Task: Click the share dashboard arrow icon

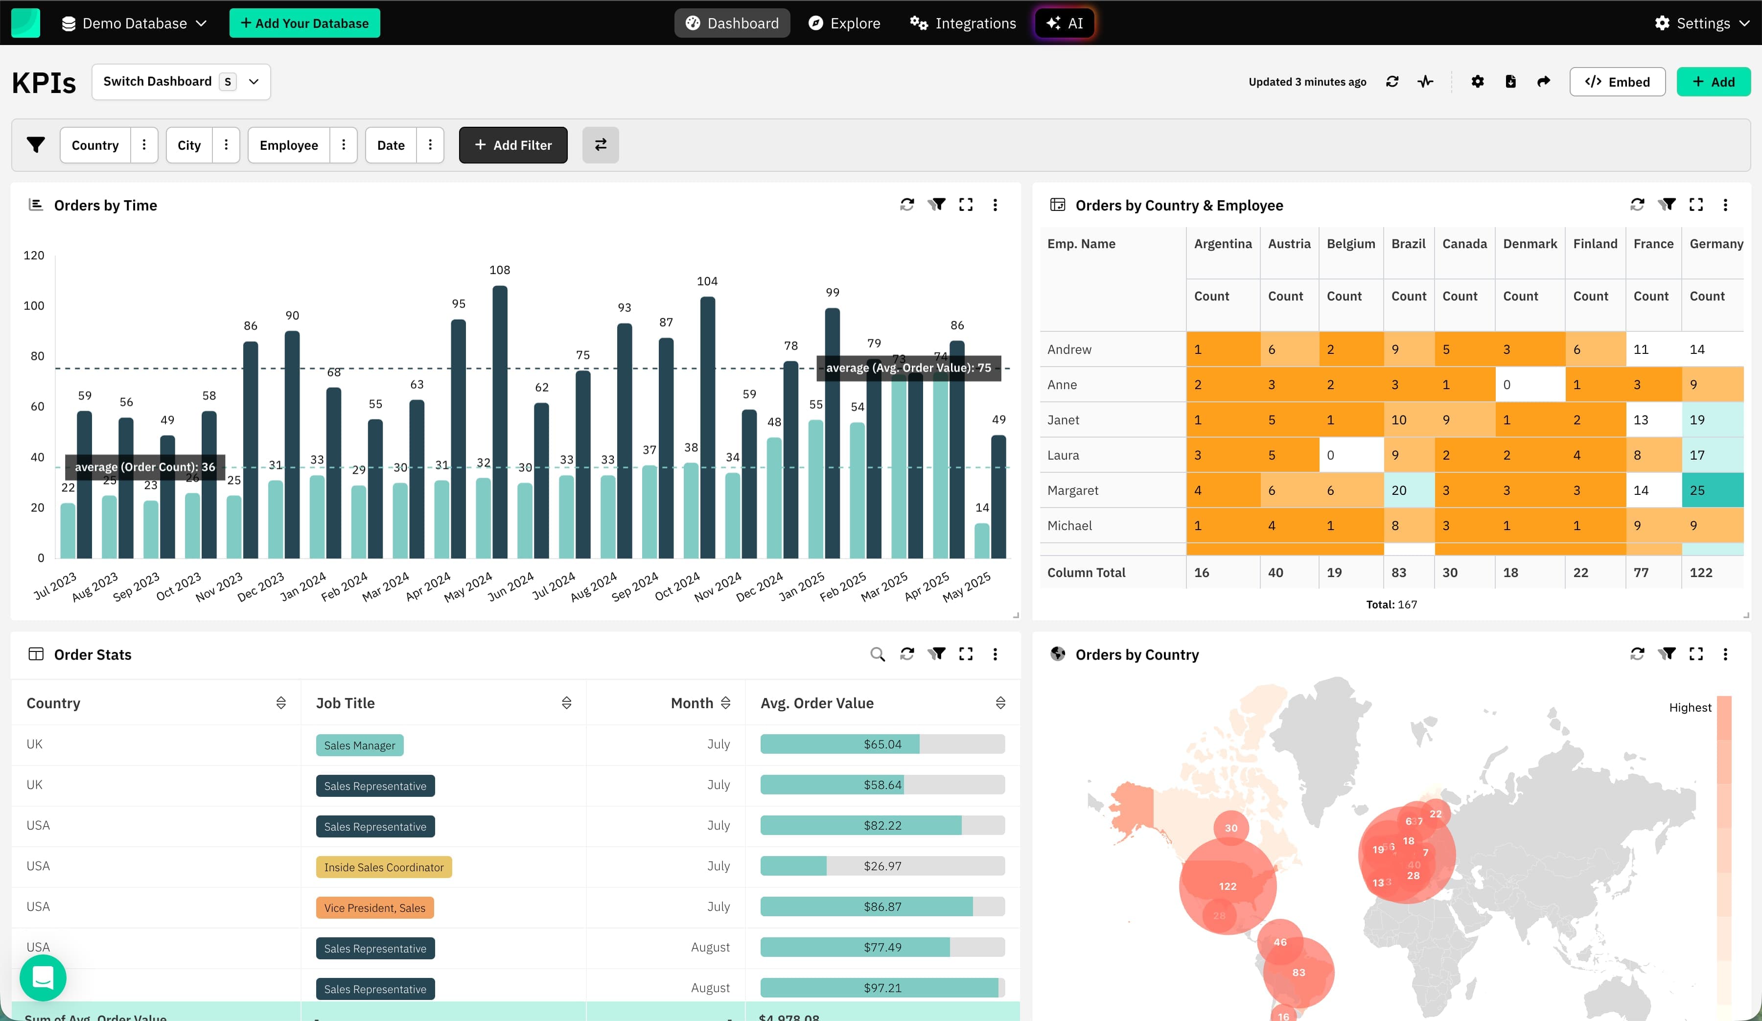Action: coord(1544,82)
